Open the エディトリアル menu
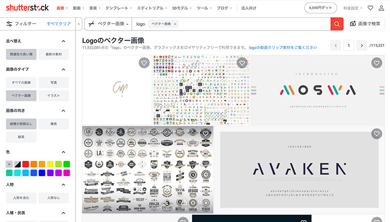This screenshot has width=390, height=222. pos(152,8)
